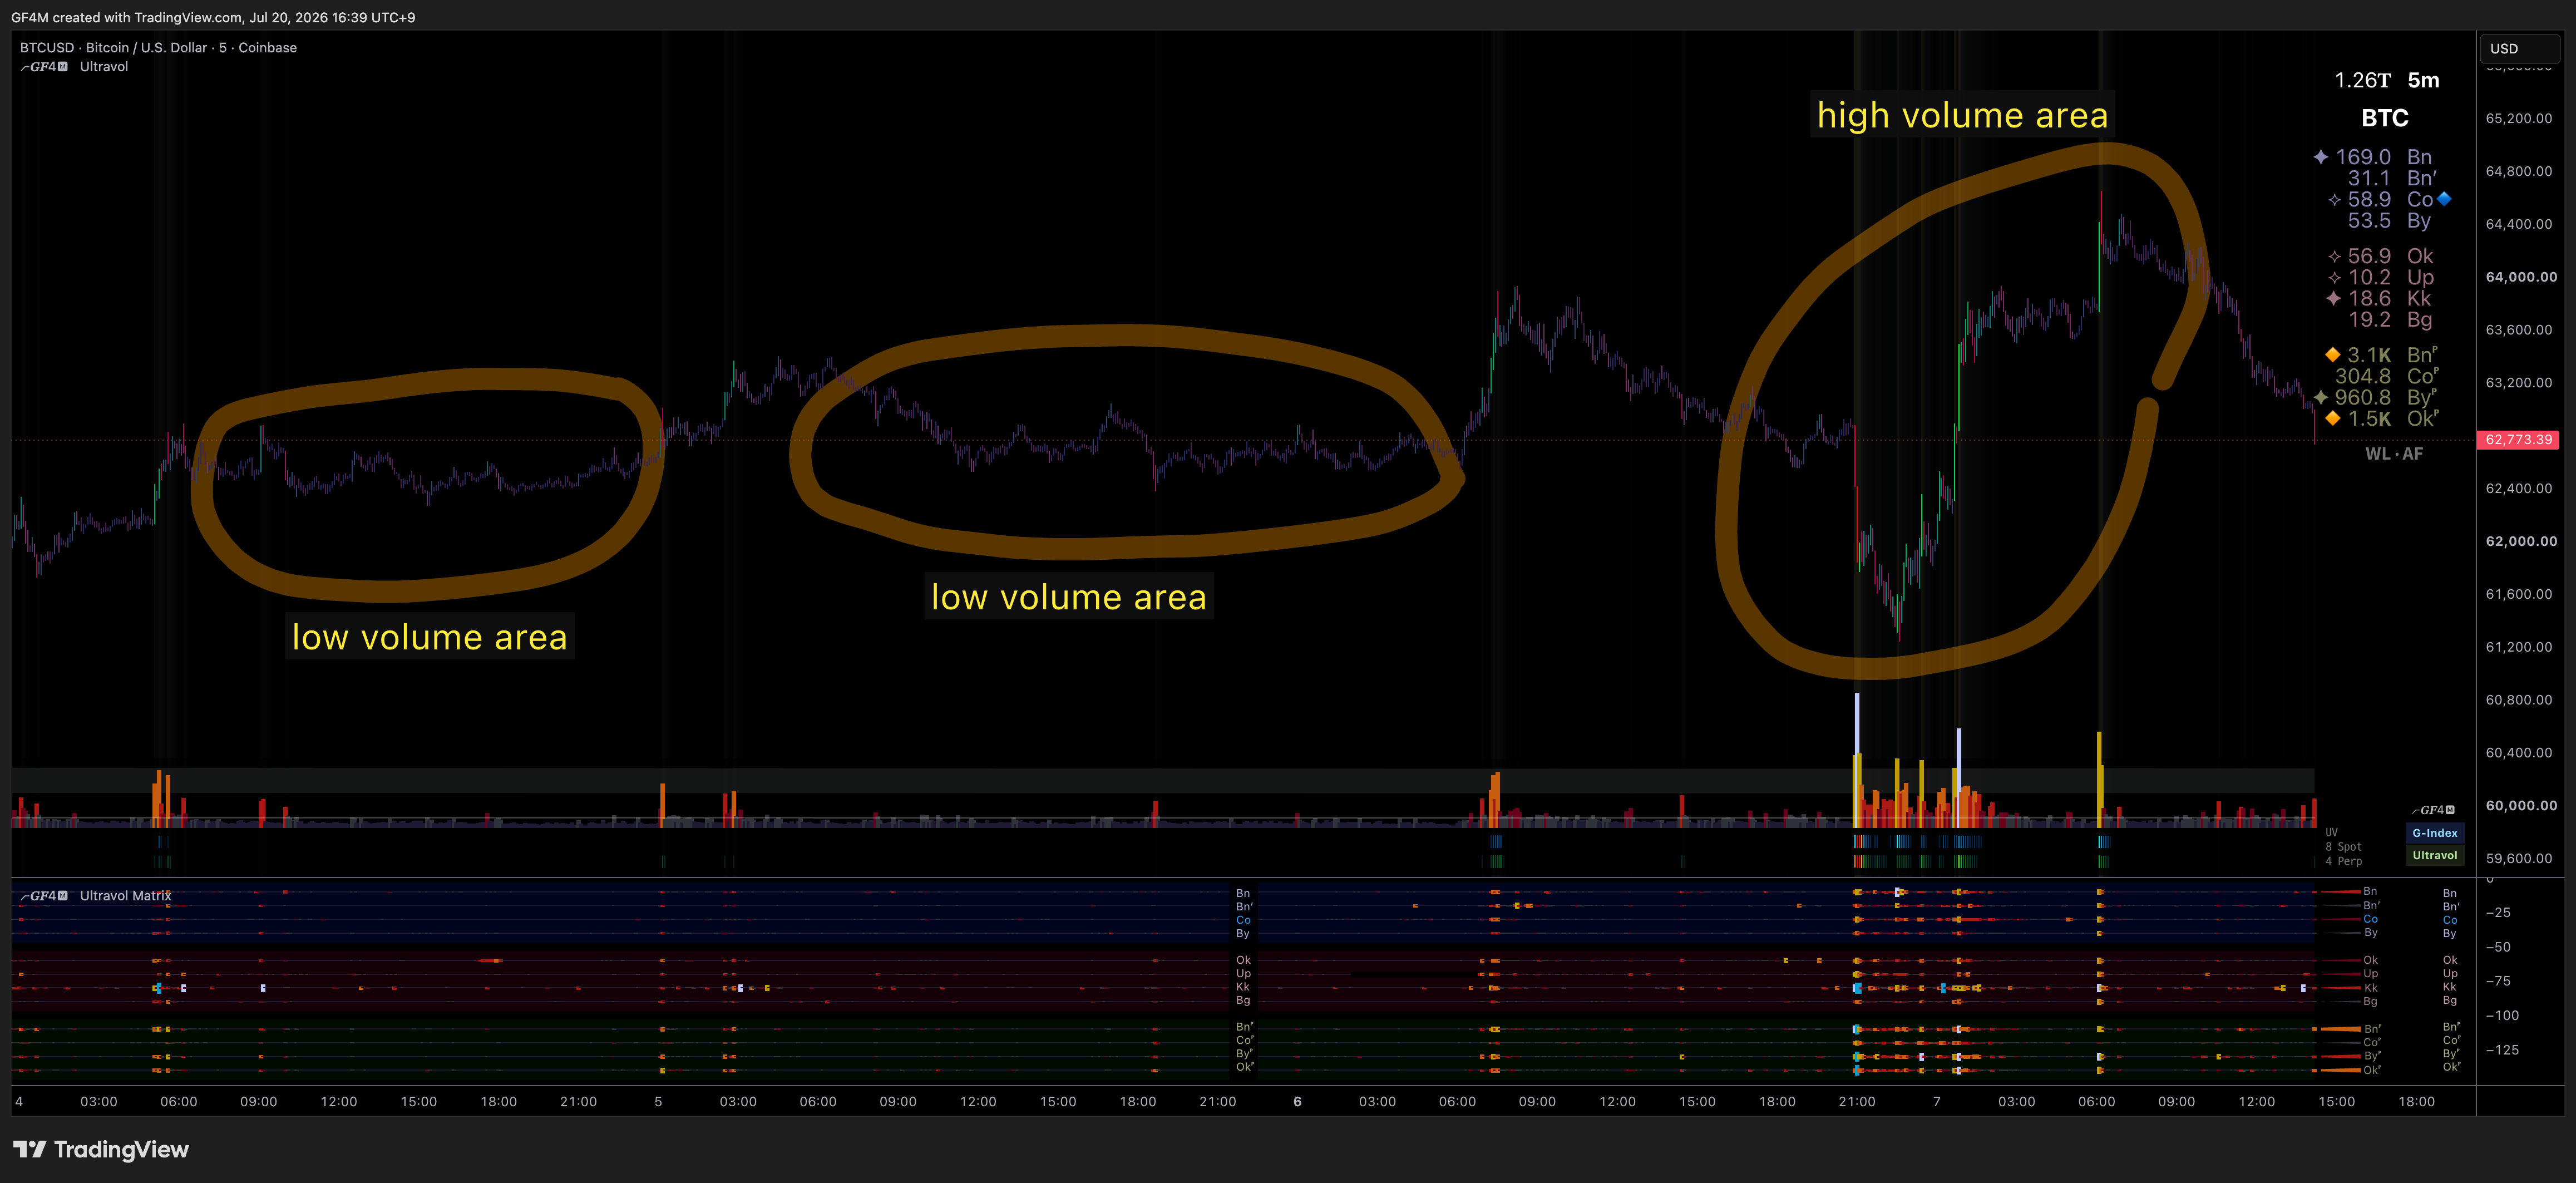2576x1183 pixels.
Task: Click the 4 Perp label
Action: (x=2343, y=861)
